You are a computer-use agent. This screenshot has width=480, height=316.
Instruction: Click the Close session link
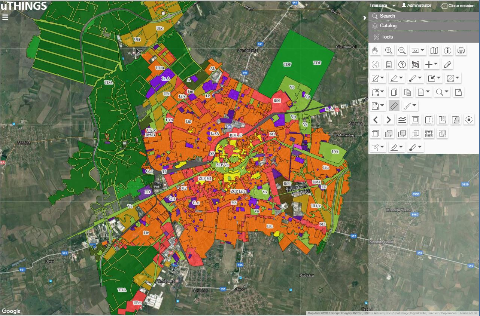coord(458,6)
